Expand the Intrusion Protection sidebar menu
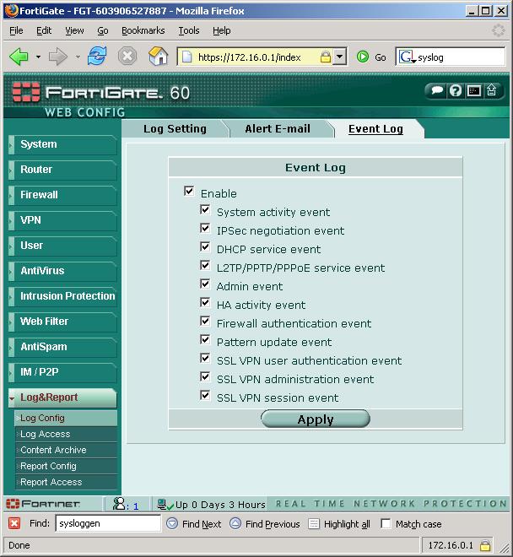513x557 pixels. click(x=63, y=296)
